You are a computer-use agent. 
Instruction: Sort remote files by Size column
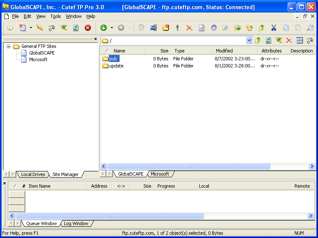pyautogui.click(x=158, y=51)
